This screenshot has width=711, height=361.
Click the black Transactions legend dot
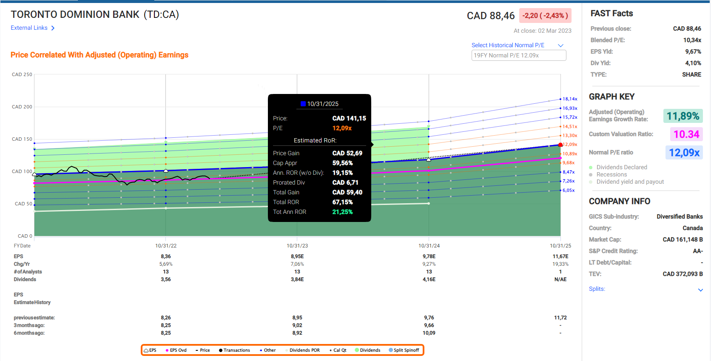coord(221,350)
